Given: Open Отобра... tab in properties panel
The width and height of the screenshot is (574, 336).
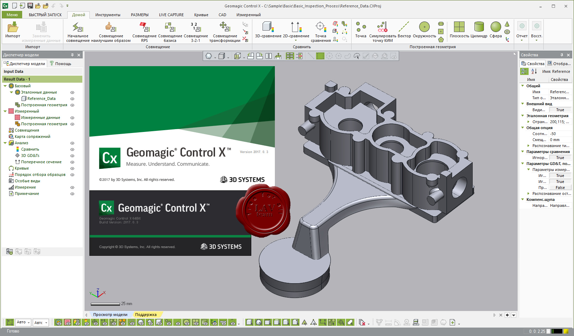Looking at the screenshot, I should pos(559,64).
